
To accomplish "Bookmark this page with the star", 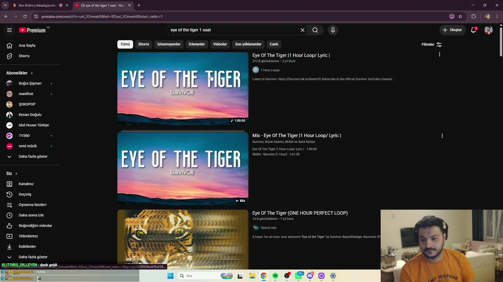I will pyautogui.click(x=460, y=16).
